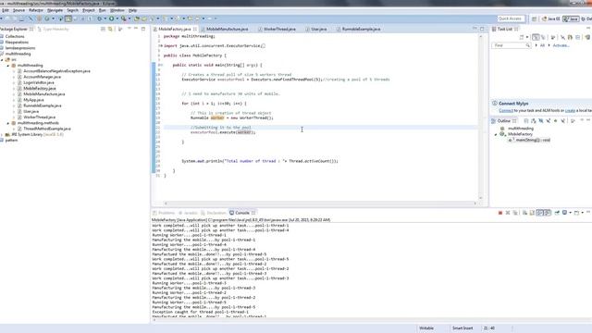Click New Task icon in Task List toolbar
Image resolution: width=592 pixels, height=333 pixels.
pyautogui.click(x=522, y=37)
